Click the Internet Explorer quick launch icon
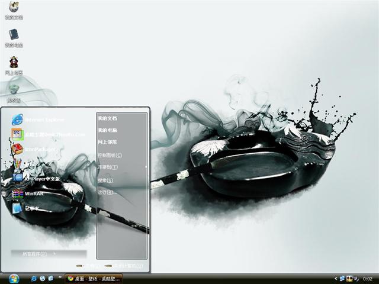 point(34,278)
